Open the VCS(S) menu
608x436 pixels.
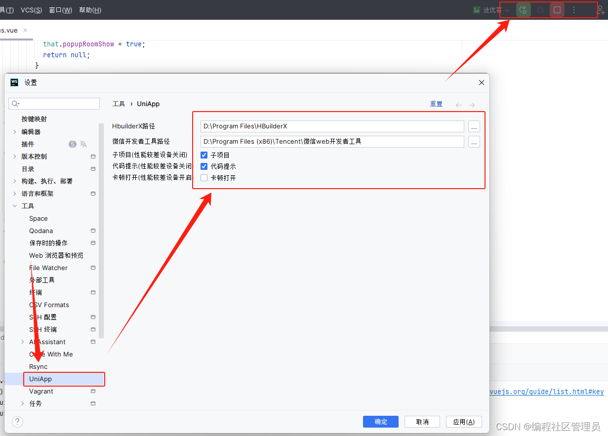tap(31, 10)
